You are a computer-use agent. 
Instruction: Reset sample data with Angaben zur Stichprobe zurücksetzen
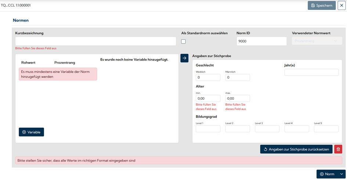point(296,149)
